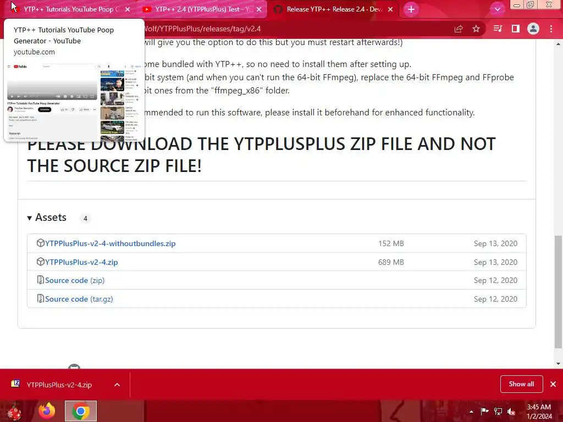This screenshot has width=563, height=422.
Task: Click the share this page icon
Action: click(459, 29)
